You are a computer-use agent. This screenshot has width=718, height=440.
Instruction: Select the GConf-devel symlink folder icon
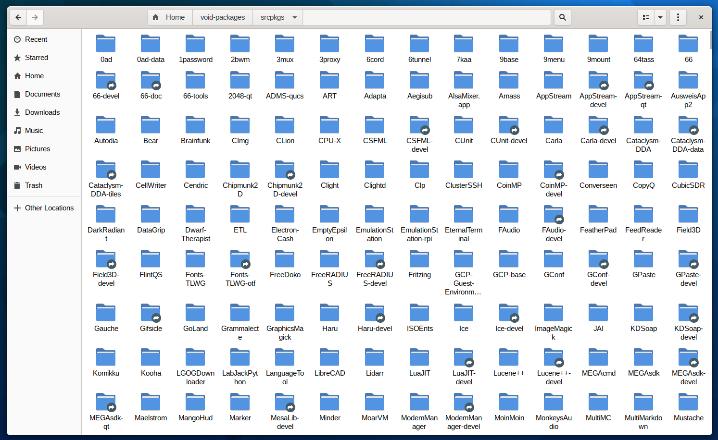[598, 258]
